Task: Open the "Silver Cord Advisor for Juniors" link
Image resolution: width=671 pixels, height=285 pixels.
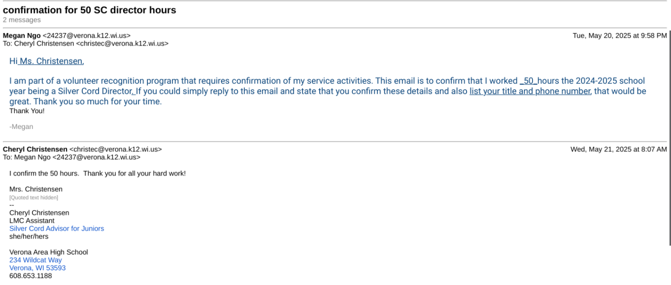Action: tap(57, 228)
